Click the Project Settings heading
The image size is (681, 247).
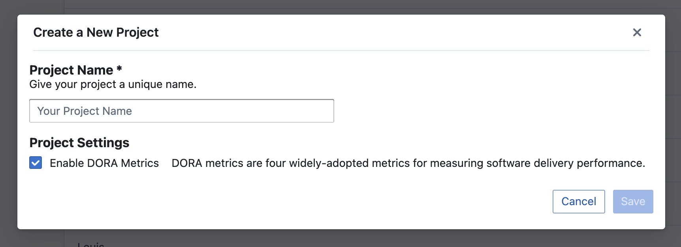(79, 142)
